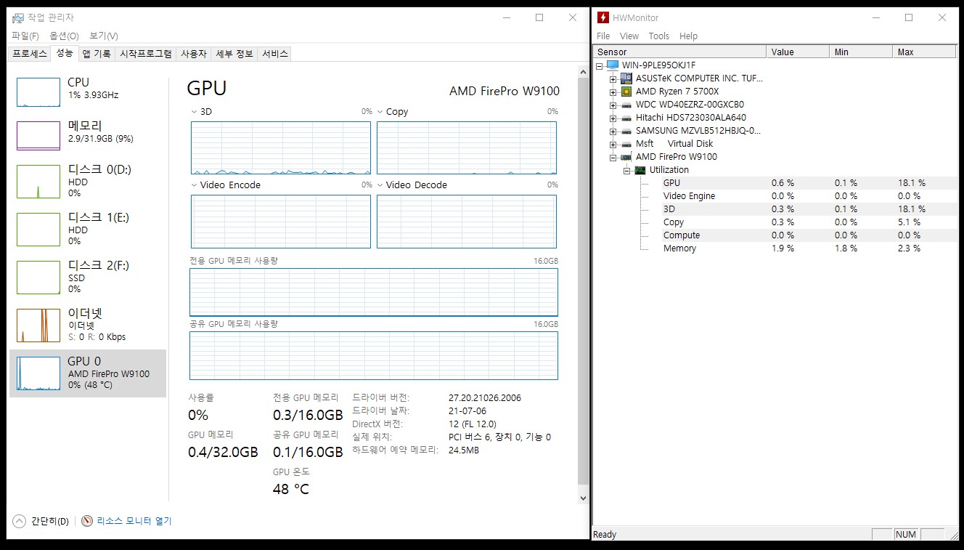Click the 간단히(D) fewer details button

tap(41, 521)
